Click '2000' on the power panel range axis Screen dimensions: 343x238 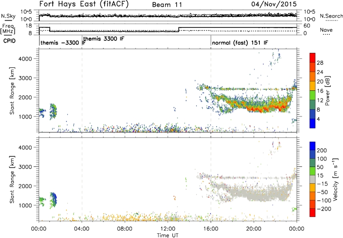(25, 97)
